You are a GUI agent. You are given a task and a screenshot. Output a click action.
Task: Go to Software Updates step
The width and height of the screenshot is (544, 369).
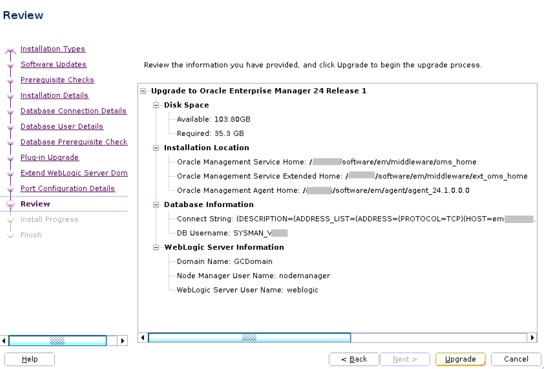54,65
